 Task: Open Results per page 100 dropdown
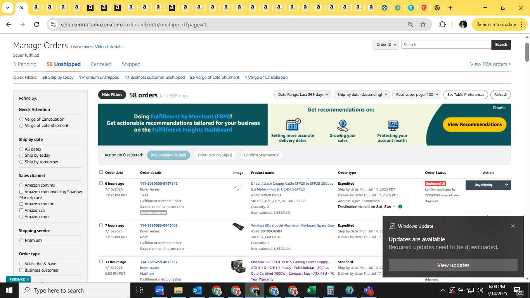click(417, 95)
